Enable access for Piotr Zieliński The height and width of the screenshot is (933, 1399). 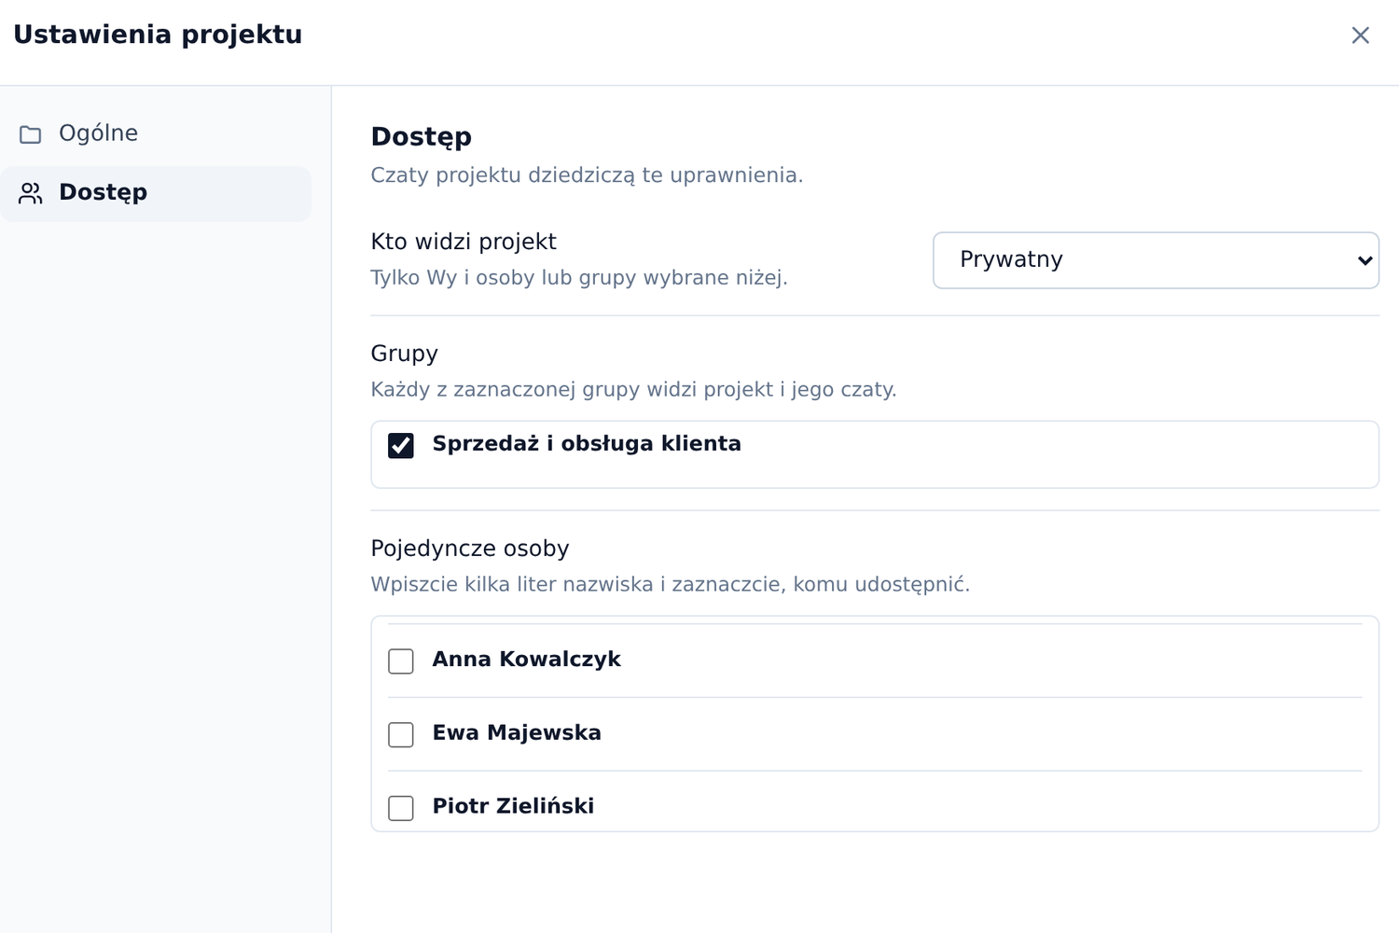(401, 808)
